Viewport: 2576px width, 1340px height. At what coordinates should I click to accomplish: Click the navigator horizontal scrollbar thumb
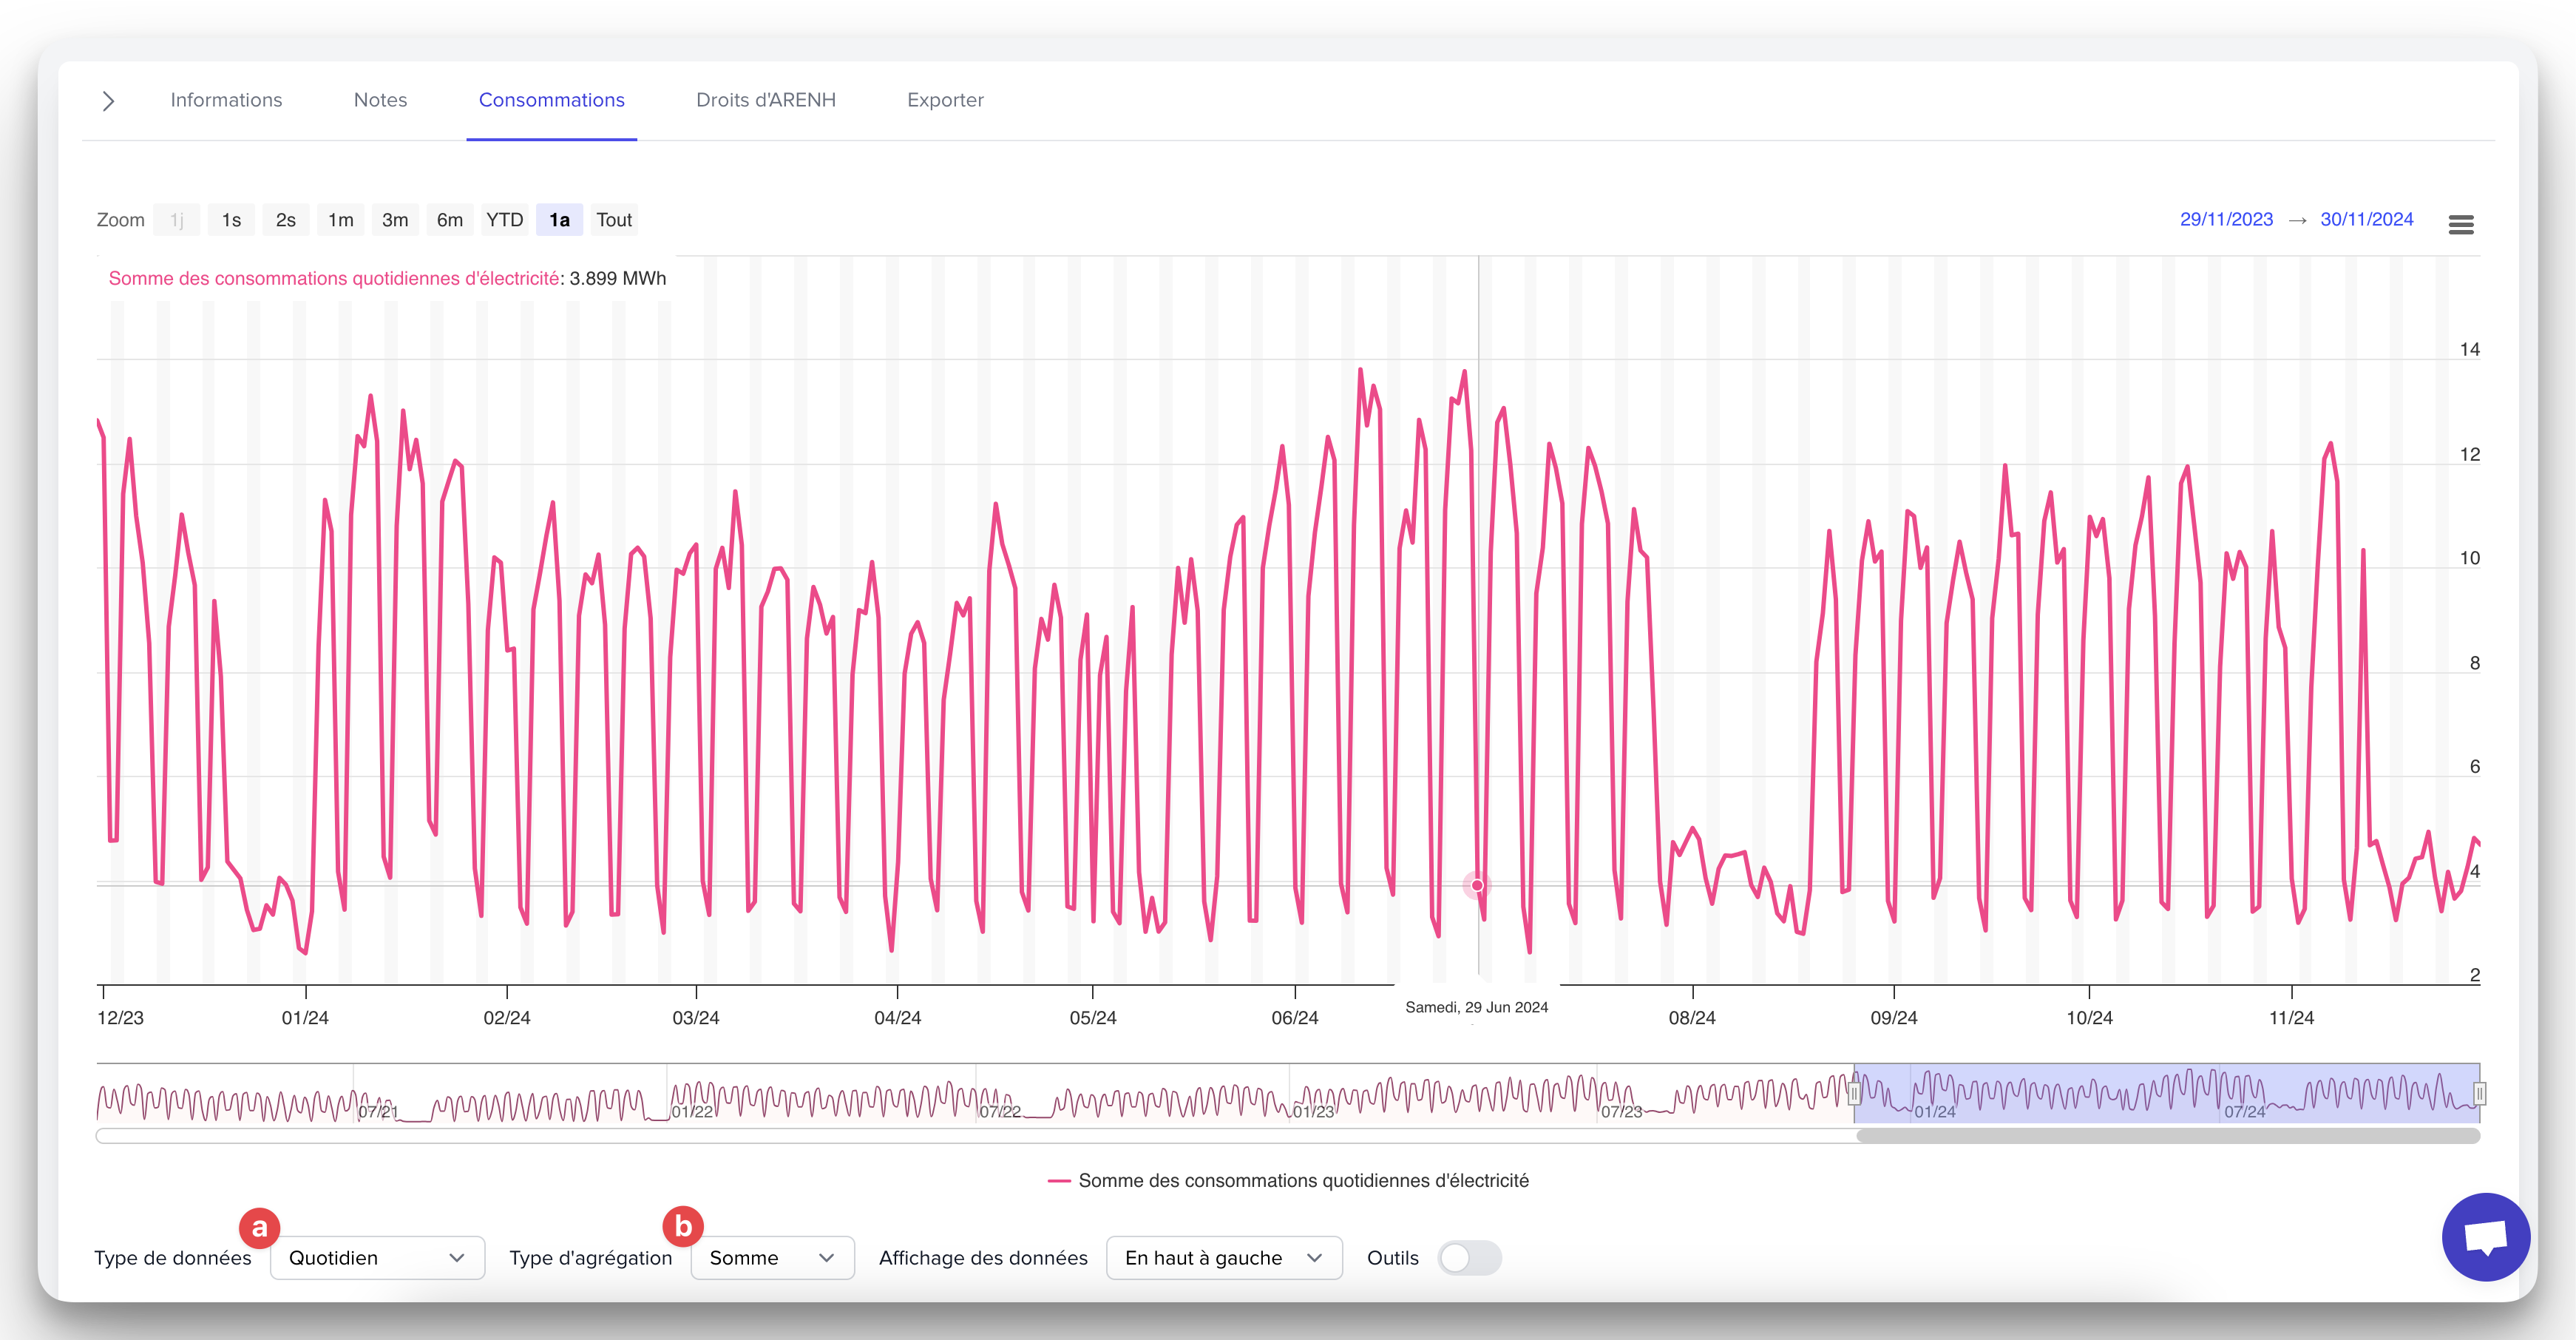click(x=2167, y=1136)
